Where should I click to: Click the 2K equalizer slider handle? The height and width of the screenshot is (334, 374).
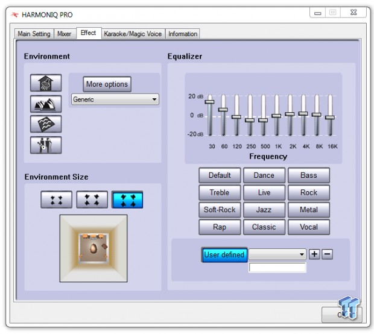click(290, 114)
